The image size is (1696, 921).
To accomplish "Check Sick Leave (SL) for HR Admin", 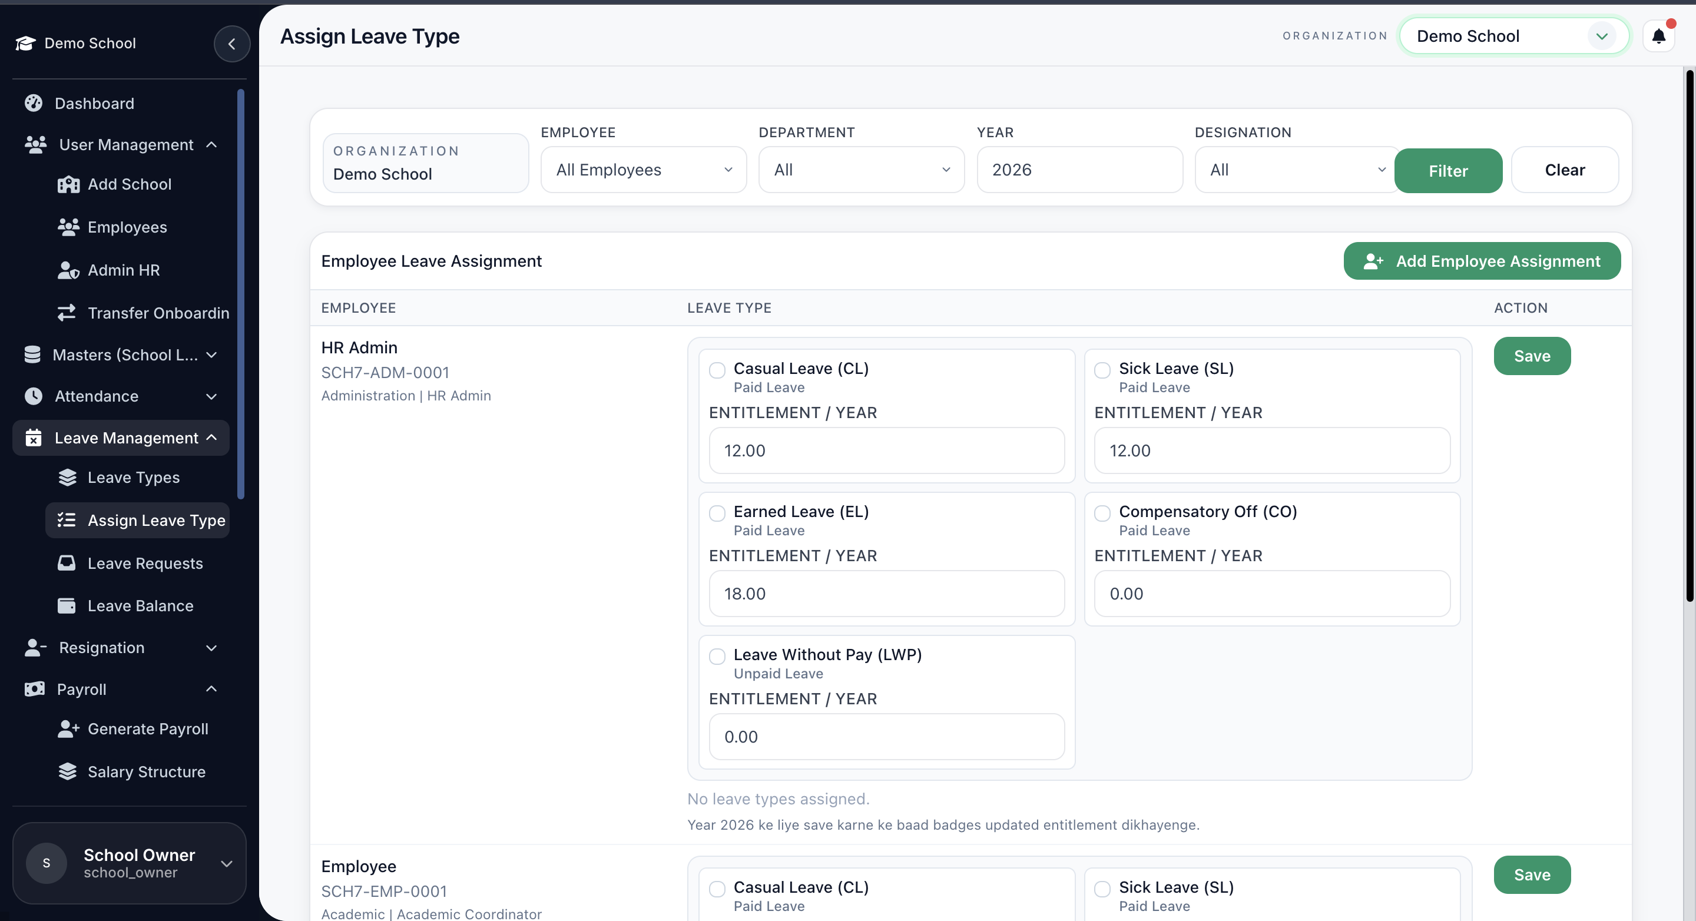I will click(x=1102, y=370).
